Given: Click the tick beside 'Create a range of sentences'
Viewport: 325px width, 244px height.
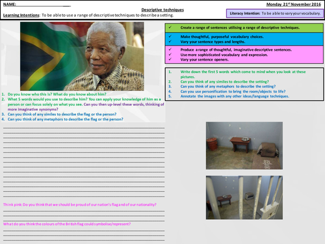Looking at the screenshot, I should (x=170, y=27).
